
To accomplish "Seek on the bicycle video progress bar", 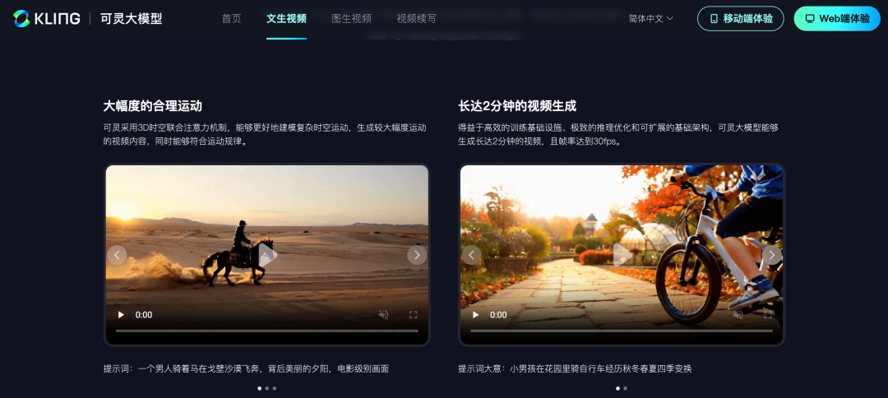I will pos(622,331).
